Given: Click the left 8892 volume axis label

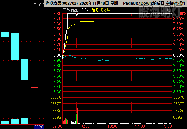Looking at the screenshot, I should coord(57,117).
